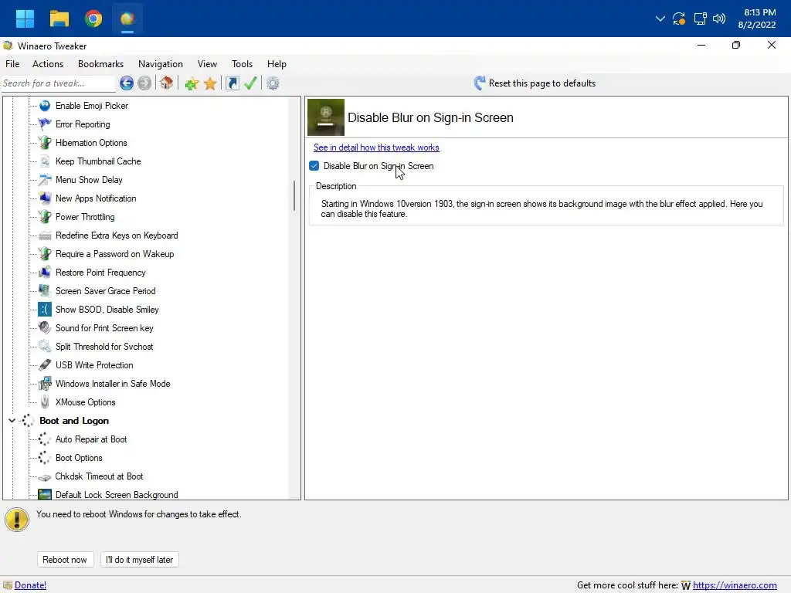Click the Error Reporting flag icon

pos(45,124)
